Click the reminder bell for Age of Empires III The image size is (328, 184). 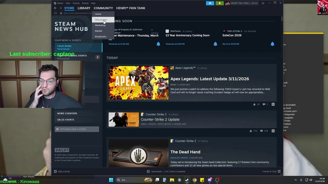[x=158, y=44]
